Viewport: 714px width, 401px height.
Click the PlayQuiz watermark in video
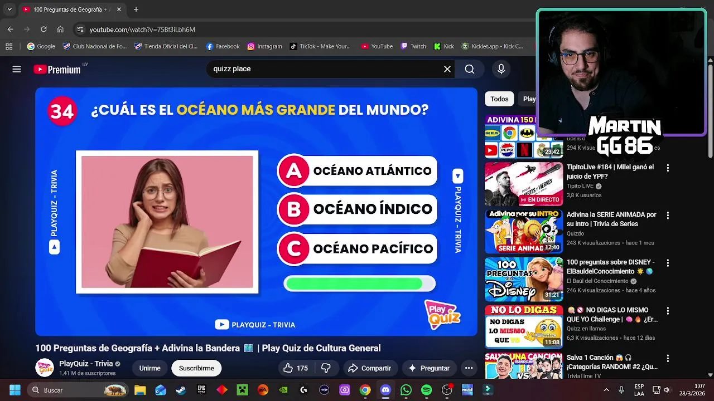pyautogui.click(x=443, y=315)
